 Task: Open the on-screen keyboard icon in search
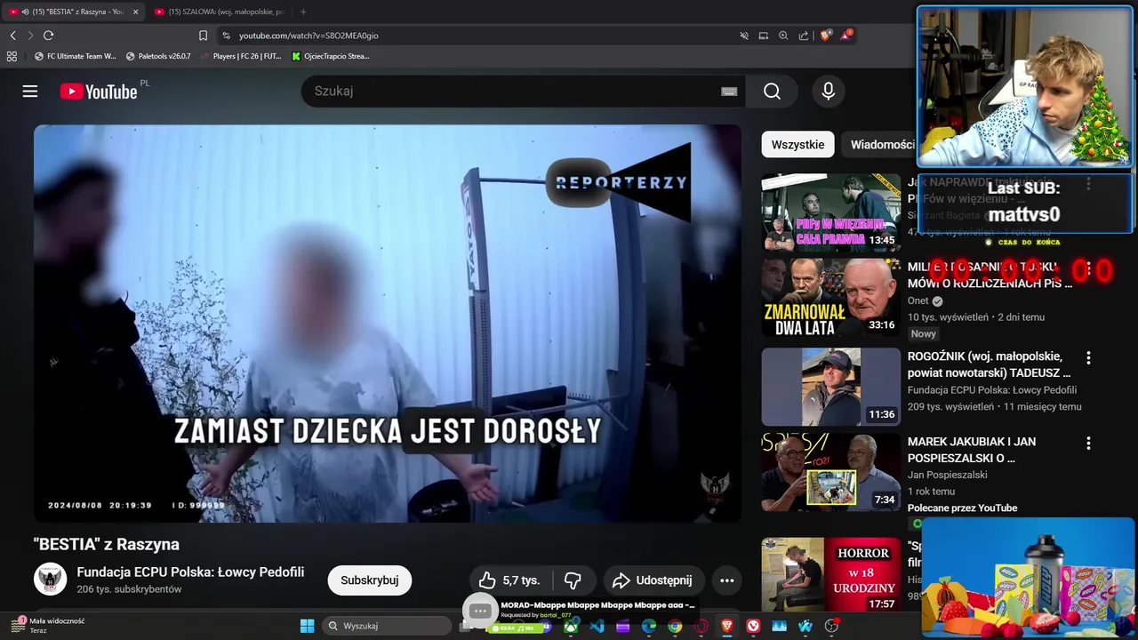729,92
